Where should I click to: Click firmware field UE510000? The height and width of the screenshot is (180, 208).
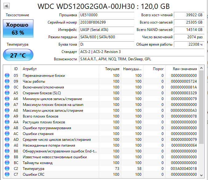107,15
